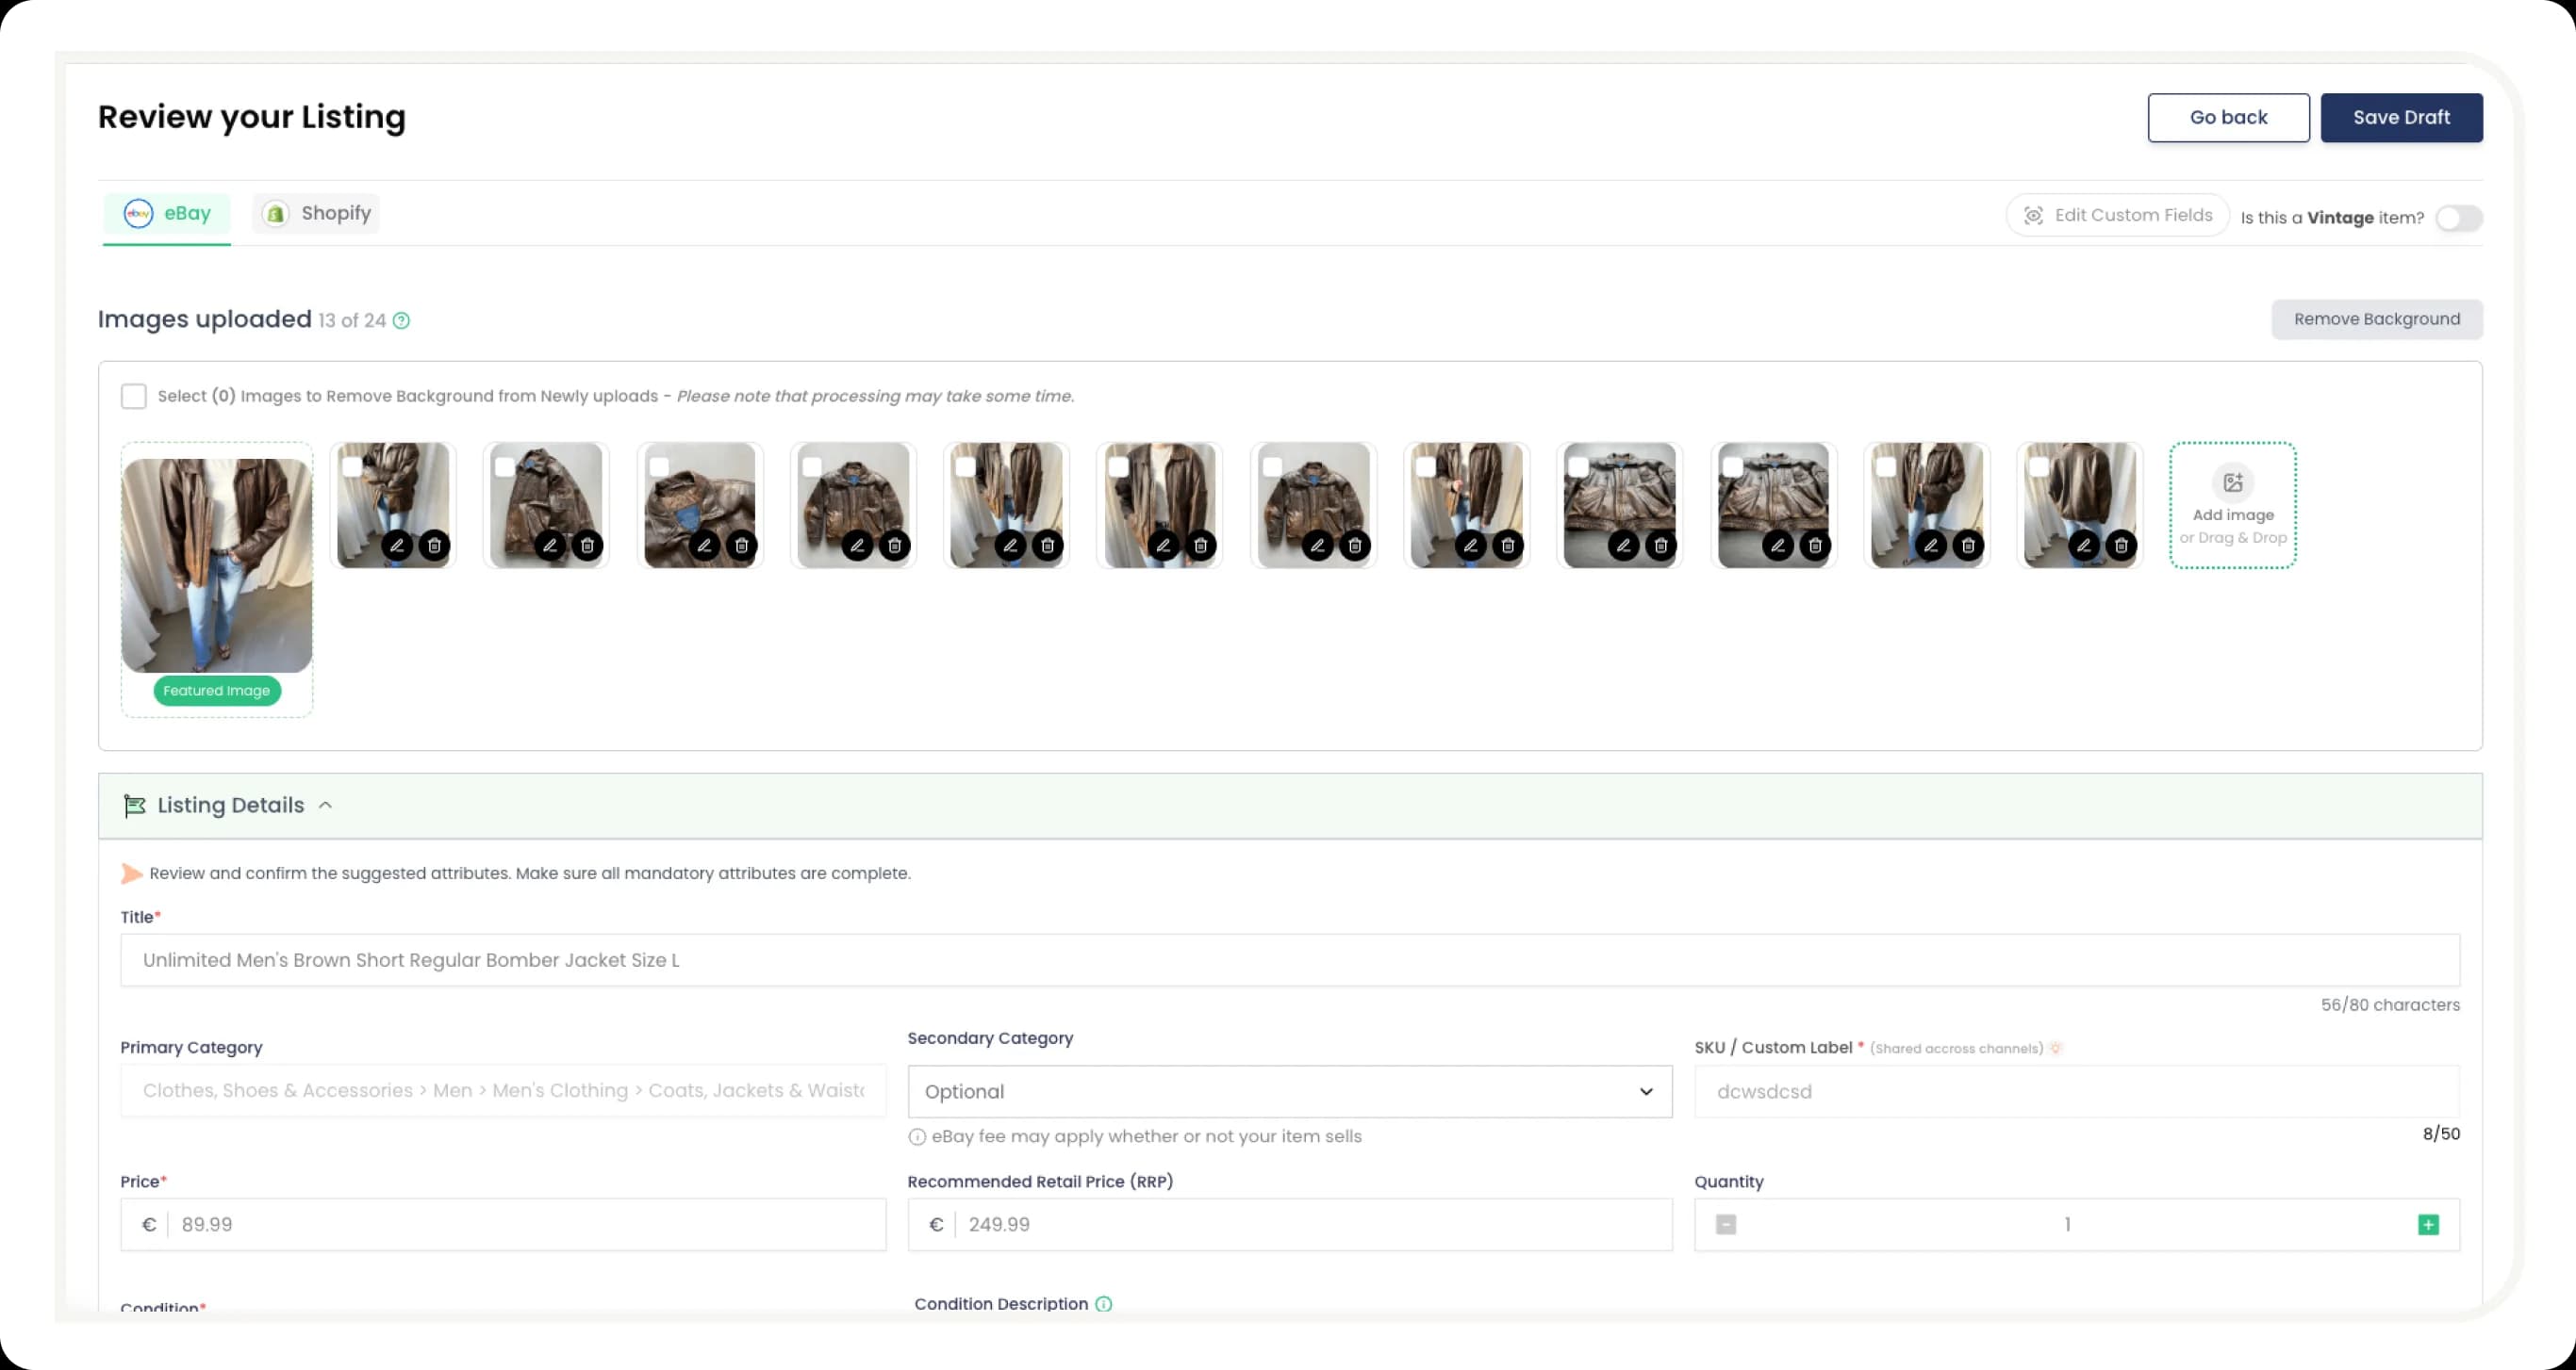Click the Price input field

[503, 1225]
